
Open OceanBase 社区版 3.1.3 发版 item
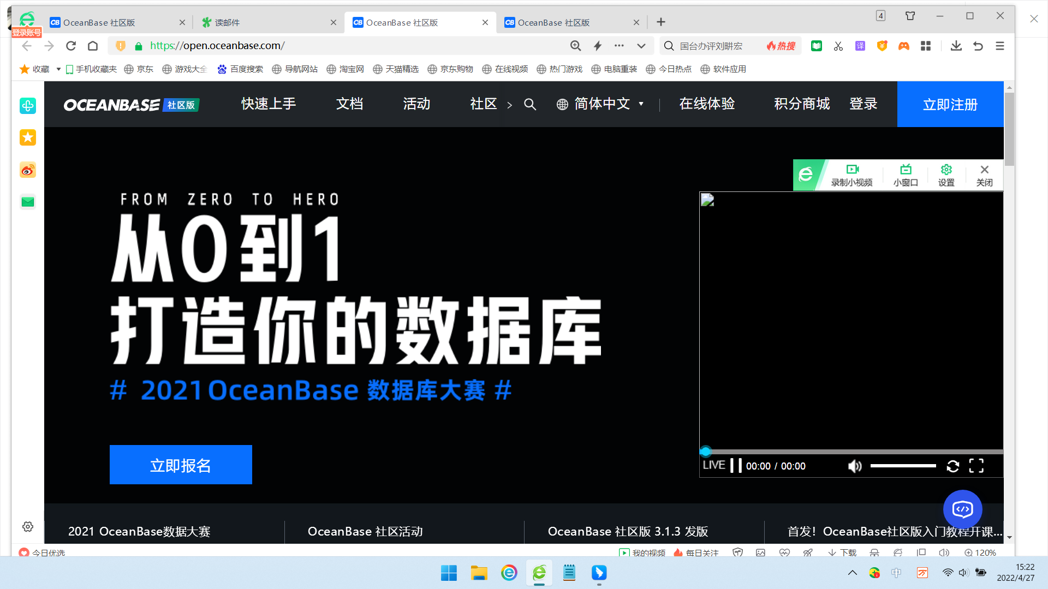[628, 531]
